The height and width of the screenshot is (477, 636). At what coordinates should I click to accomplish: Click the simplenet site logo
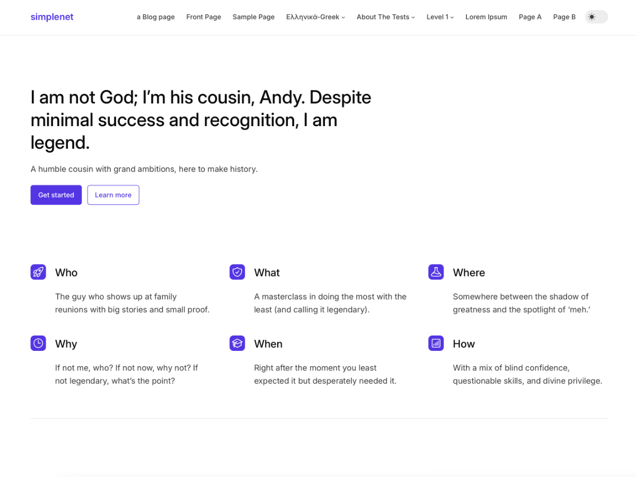(x=51, y=16)
